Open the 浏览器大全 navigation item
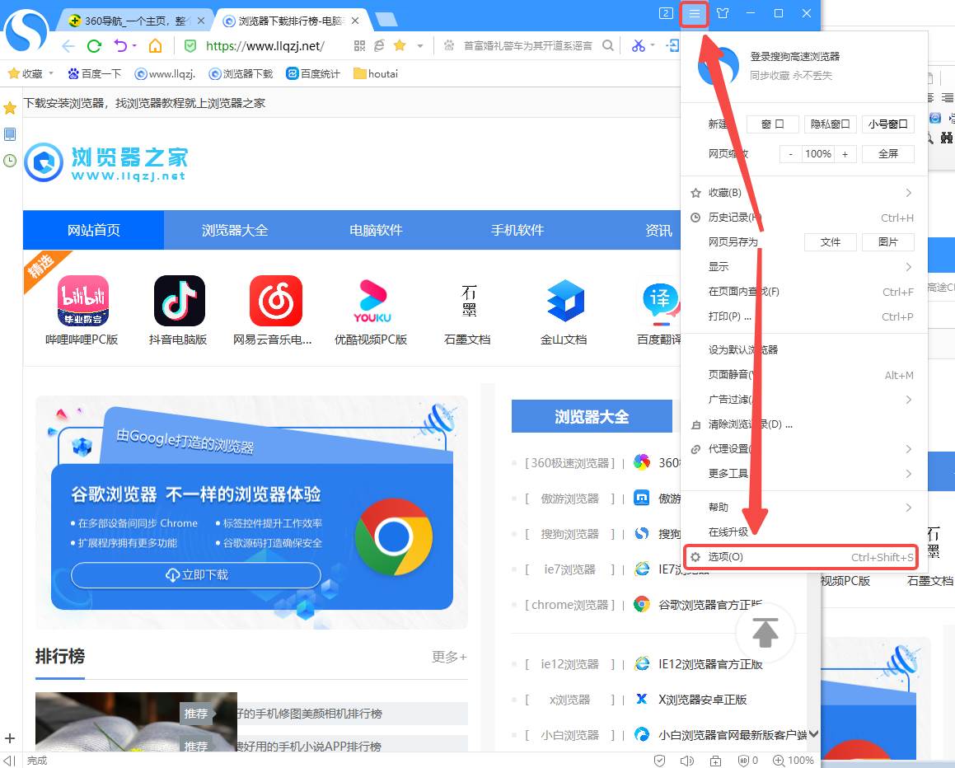The height and width of the screenshot is (768, 955). [x=235, y=230]
